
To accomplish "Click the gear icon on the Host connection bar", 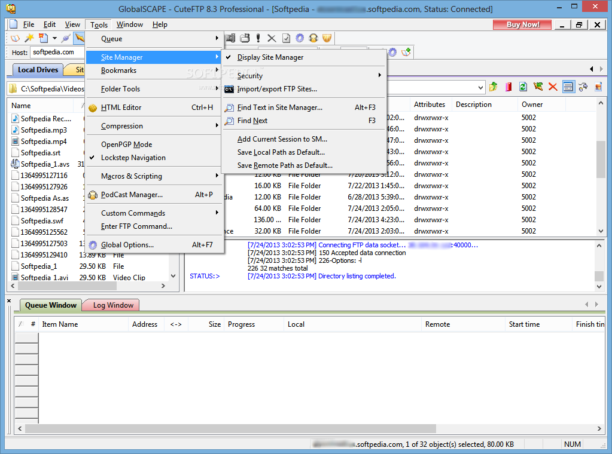I will coord(392,52).
